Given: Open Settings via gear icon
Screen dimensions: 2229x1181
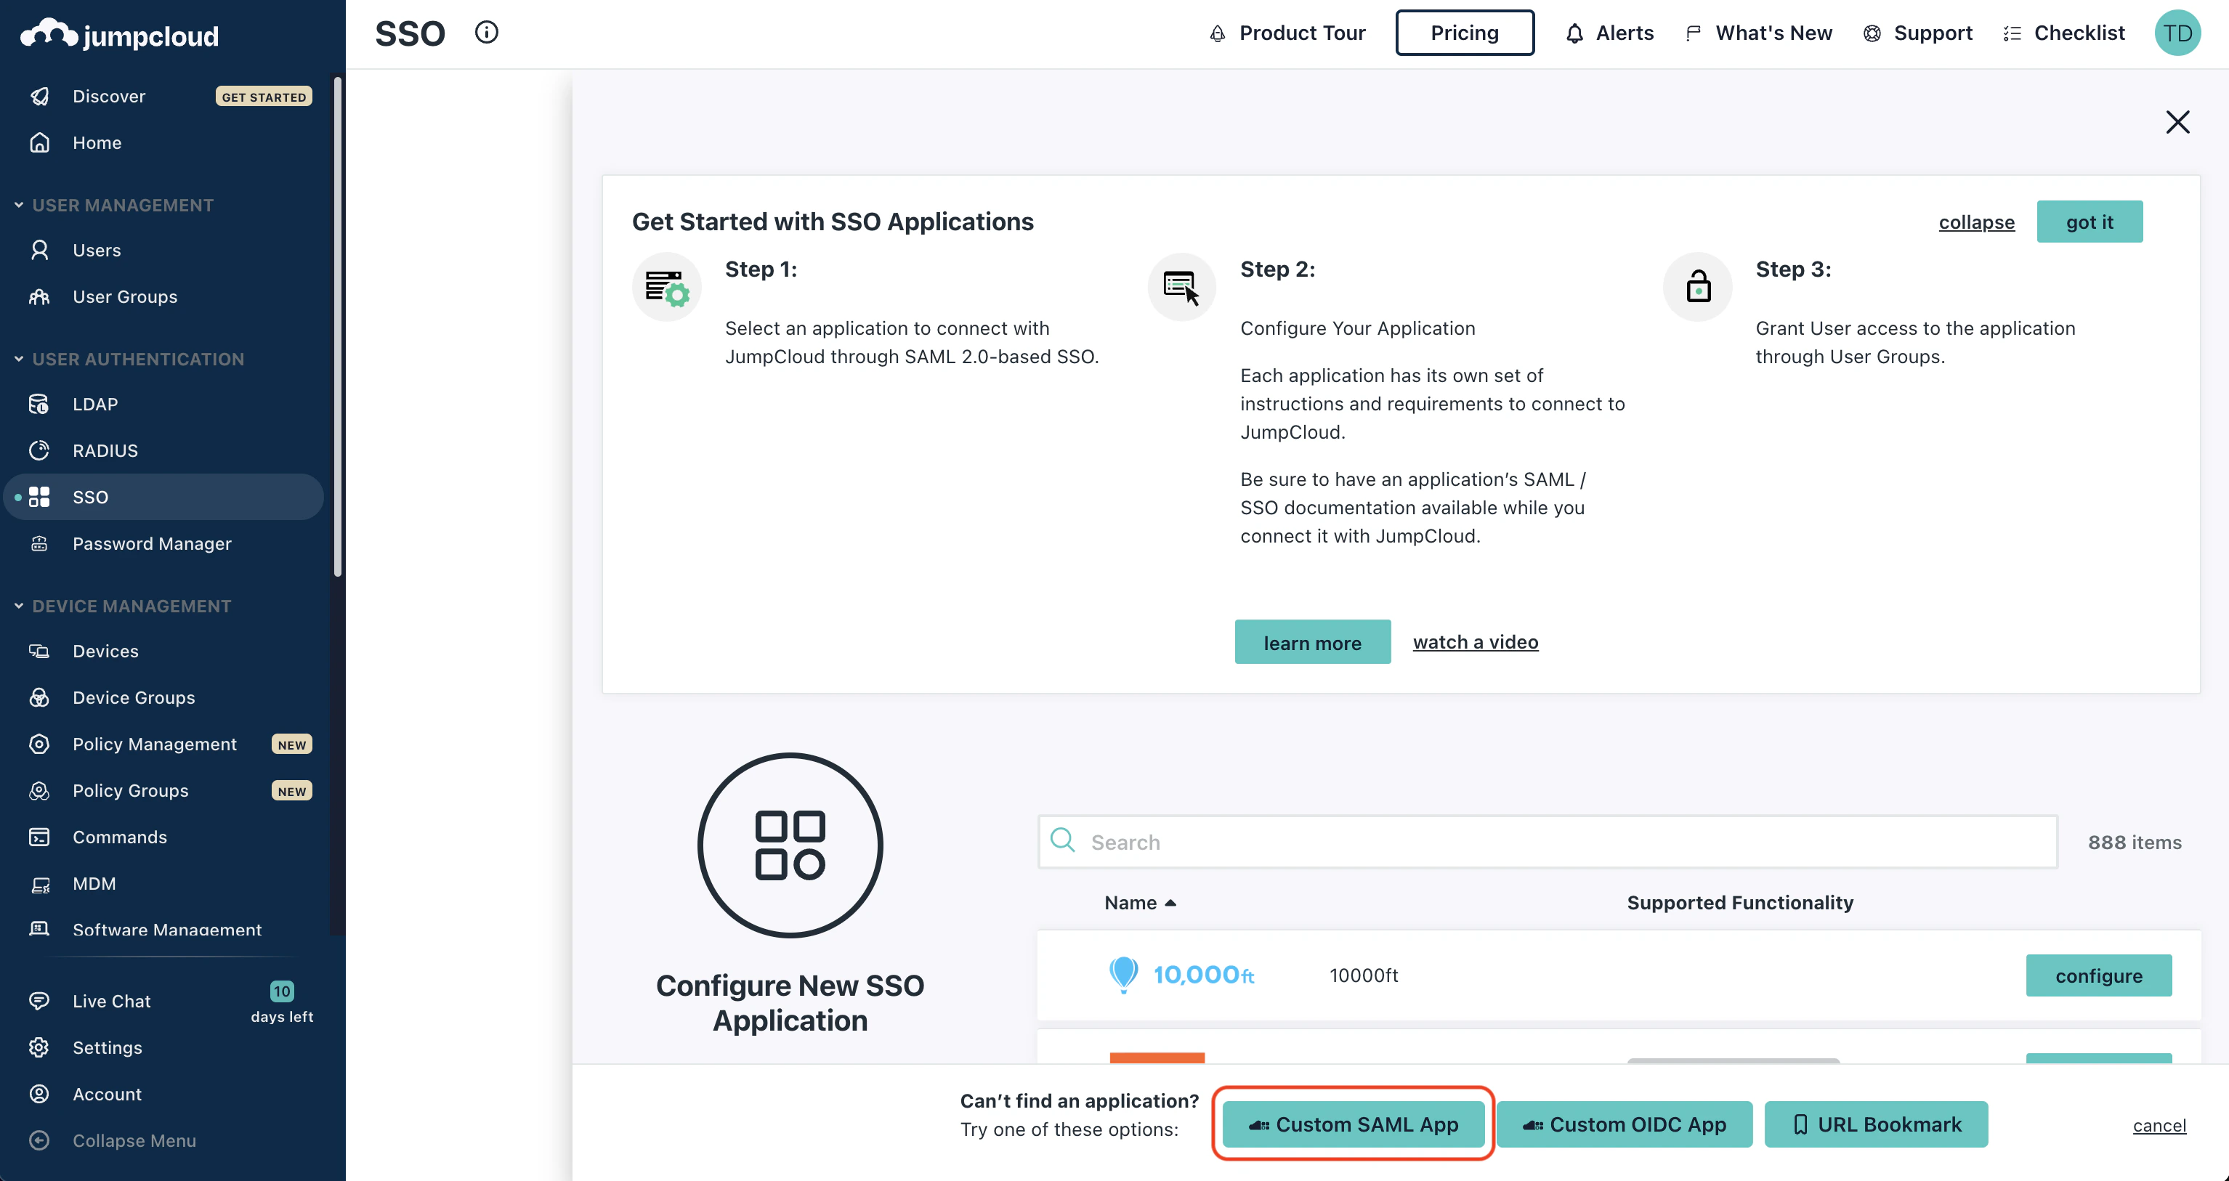Looking at the screenshot, I should pos(40,1048).
